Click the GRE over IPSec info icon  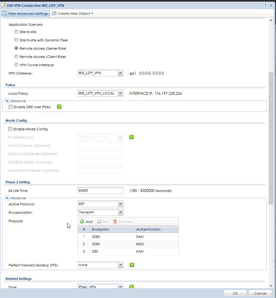[x=59, y=107]
